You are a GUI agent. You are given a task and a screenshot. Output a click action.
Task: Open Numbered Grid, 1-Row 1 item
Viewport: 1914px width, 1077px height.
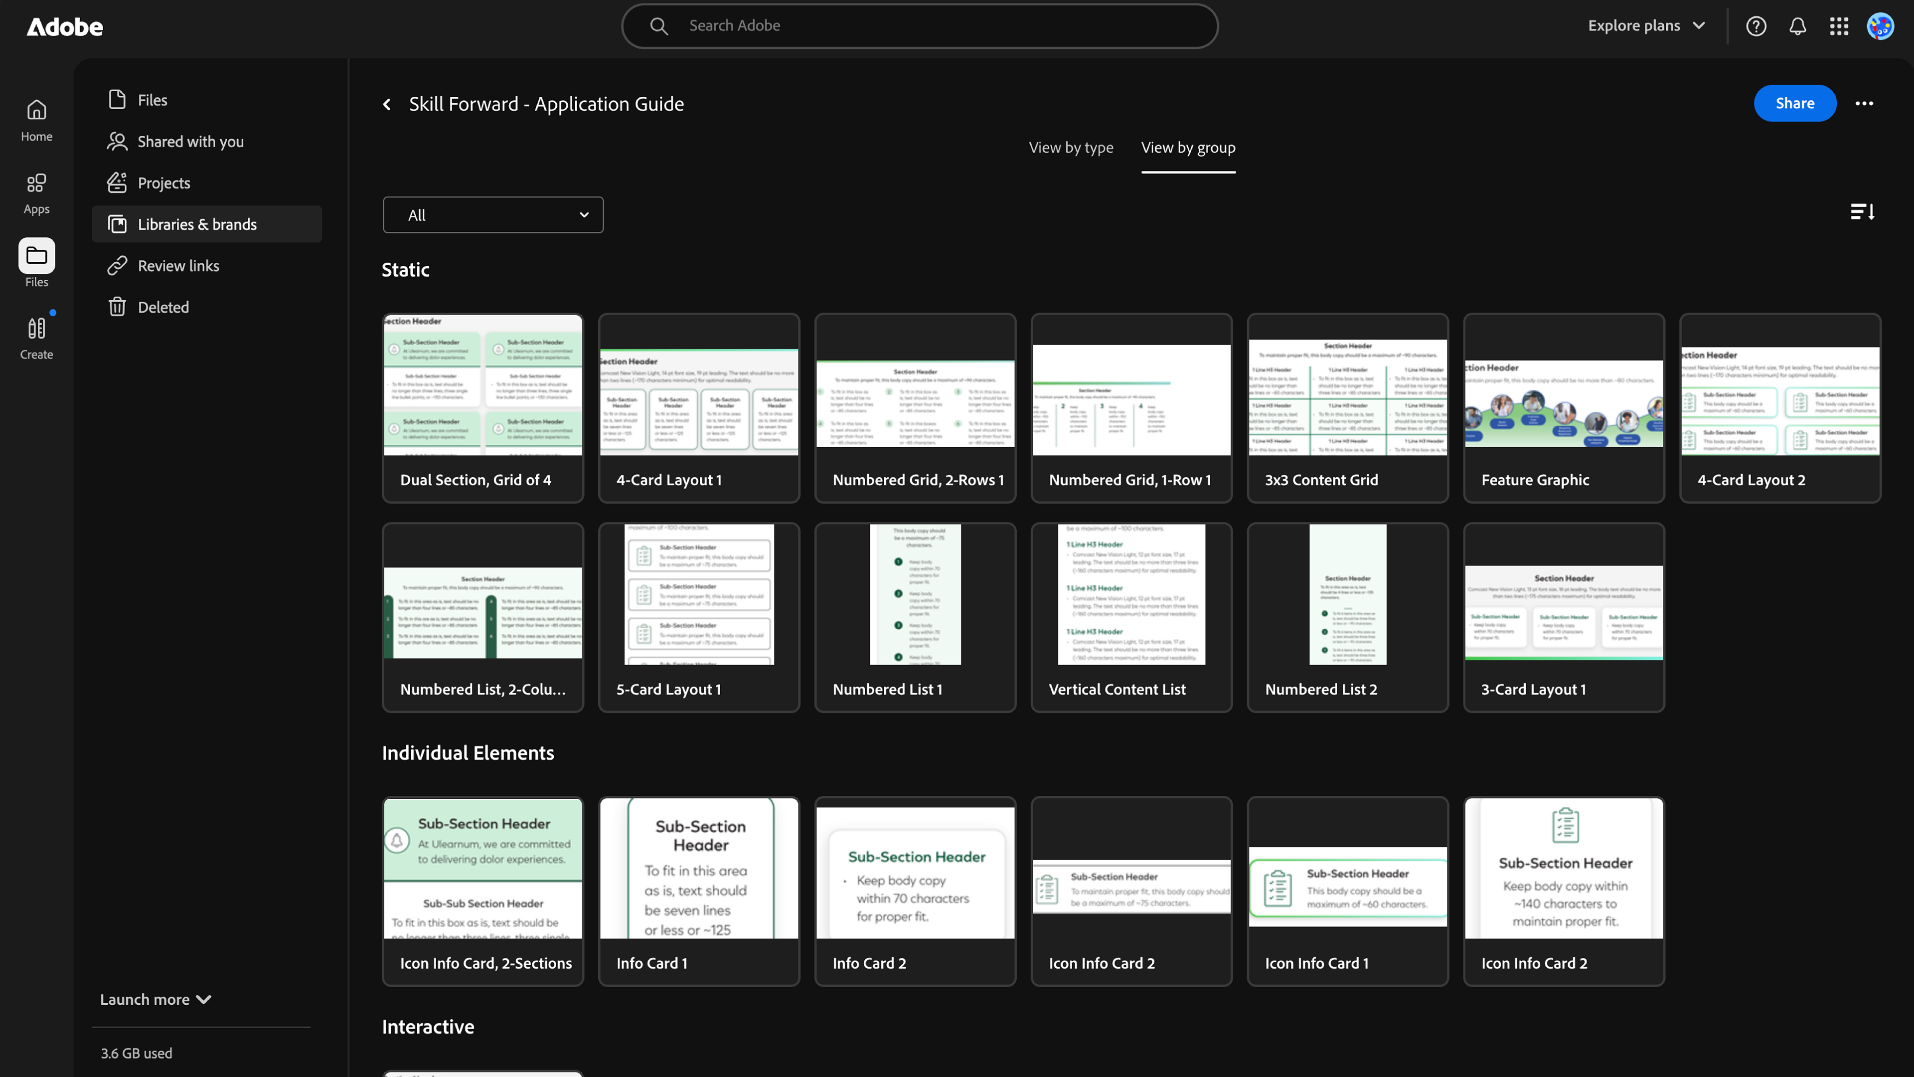[x=1131, y=408]
